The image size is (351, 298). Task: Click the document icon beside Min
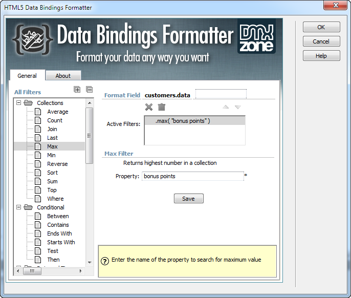(x=38, y=155)
